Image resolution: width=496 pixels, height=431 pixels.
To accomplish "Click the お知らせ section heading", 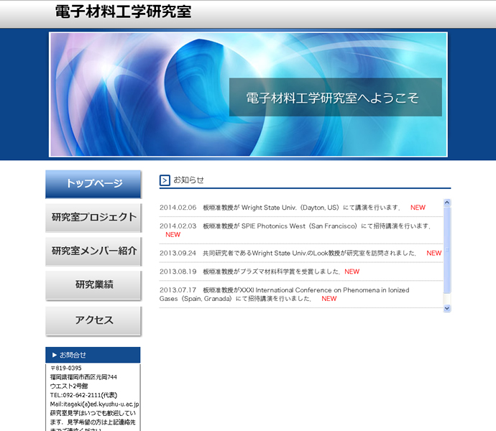I will 188,180.
